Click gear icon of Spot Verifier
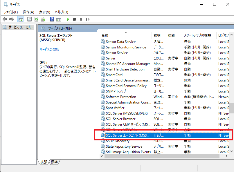The width and height of the screenshot is (234, 172). 103,107
